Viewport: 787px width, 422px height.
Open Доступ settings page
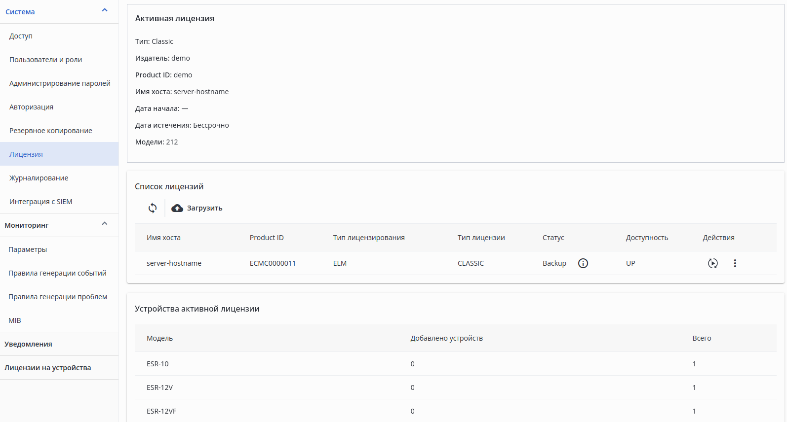click(x=21, y=36)
